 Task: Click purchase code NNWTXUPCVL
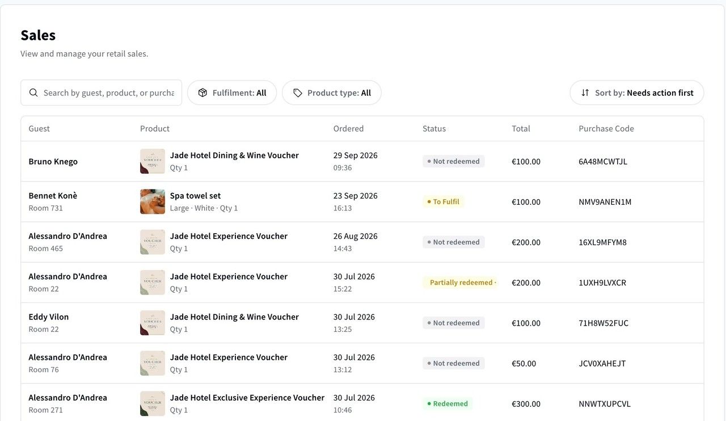coord(605,404)
